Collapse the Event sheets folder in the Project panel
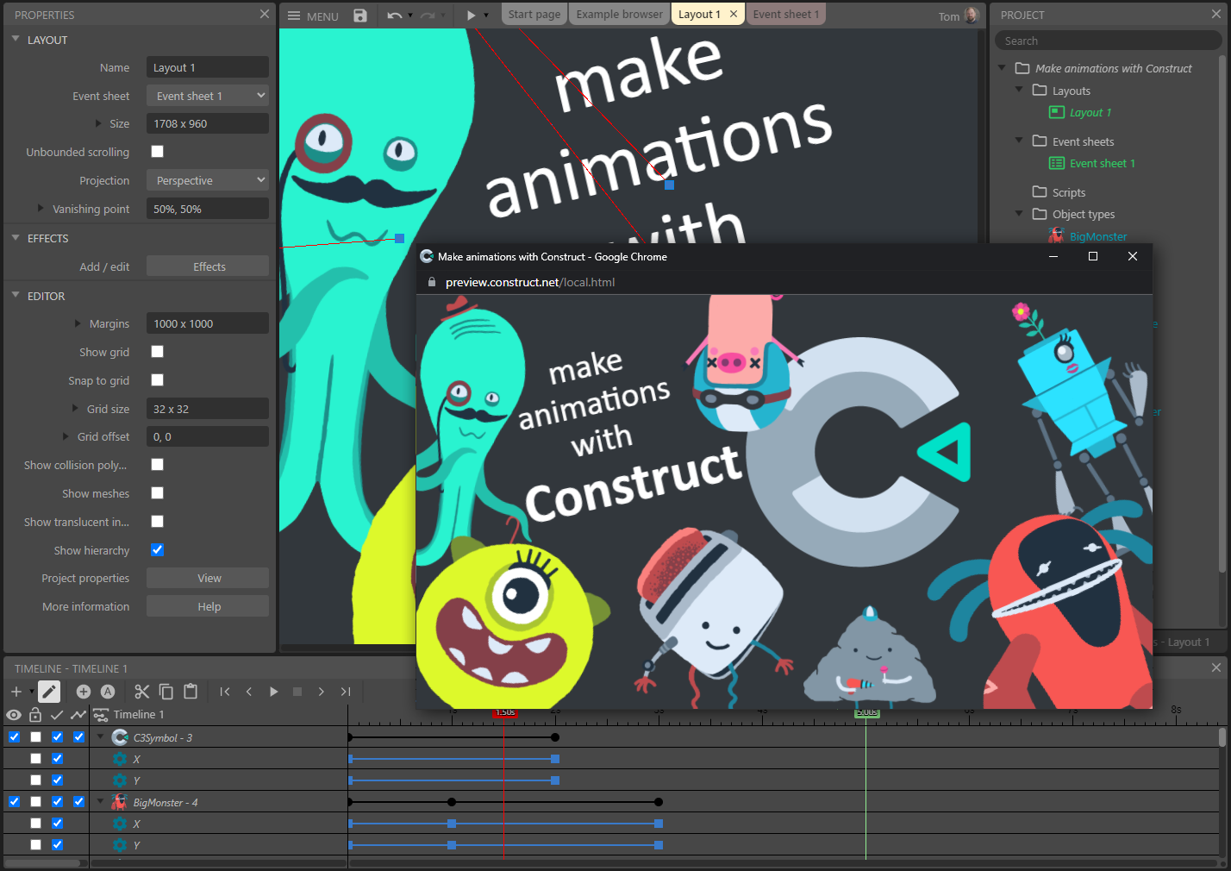1231x871 pixels. pyautogui.click(x=1019, y=141)
